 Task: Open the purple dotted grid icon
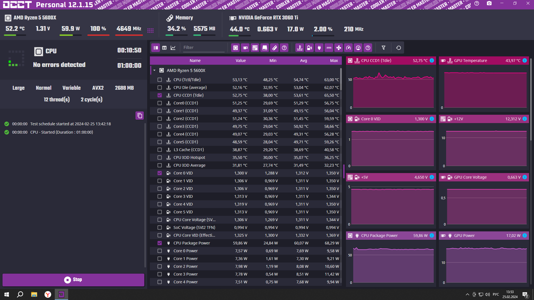click(x=150, y=31)
